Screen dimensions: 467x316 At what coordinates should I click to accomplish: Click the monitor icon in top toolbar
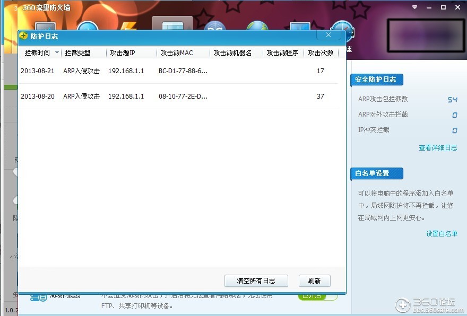300,27
